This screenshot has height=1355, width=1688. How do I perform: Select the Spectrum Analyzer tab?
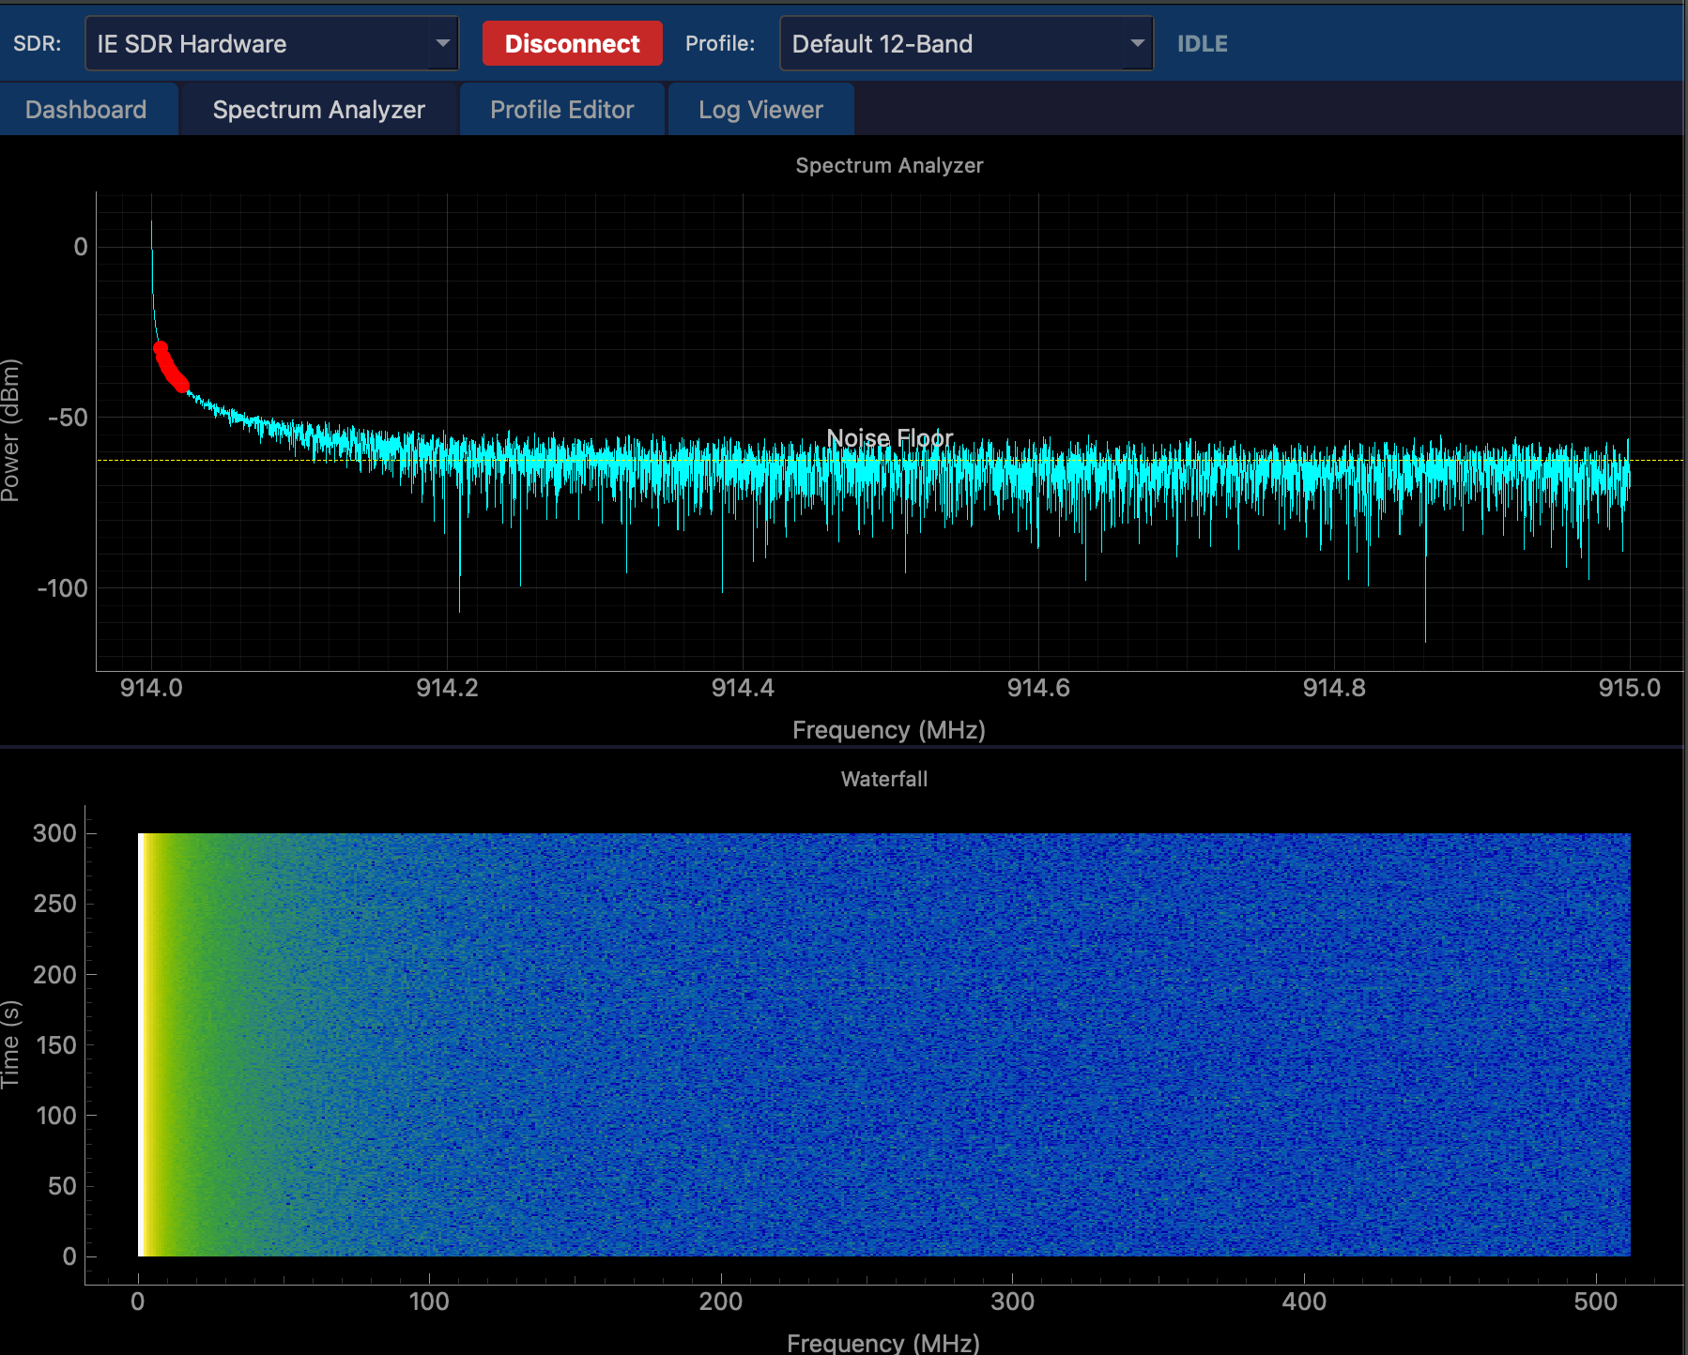tap(318, 109)
